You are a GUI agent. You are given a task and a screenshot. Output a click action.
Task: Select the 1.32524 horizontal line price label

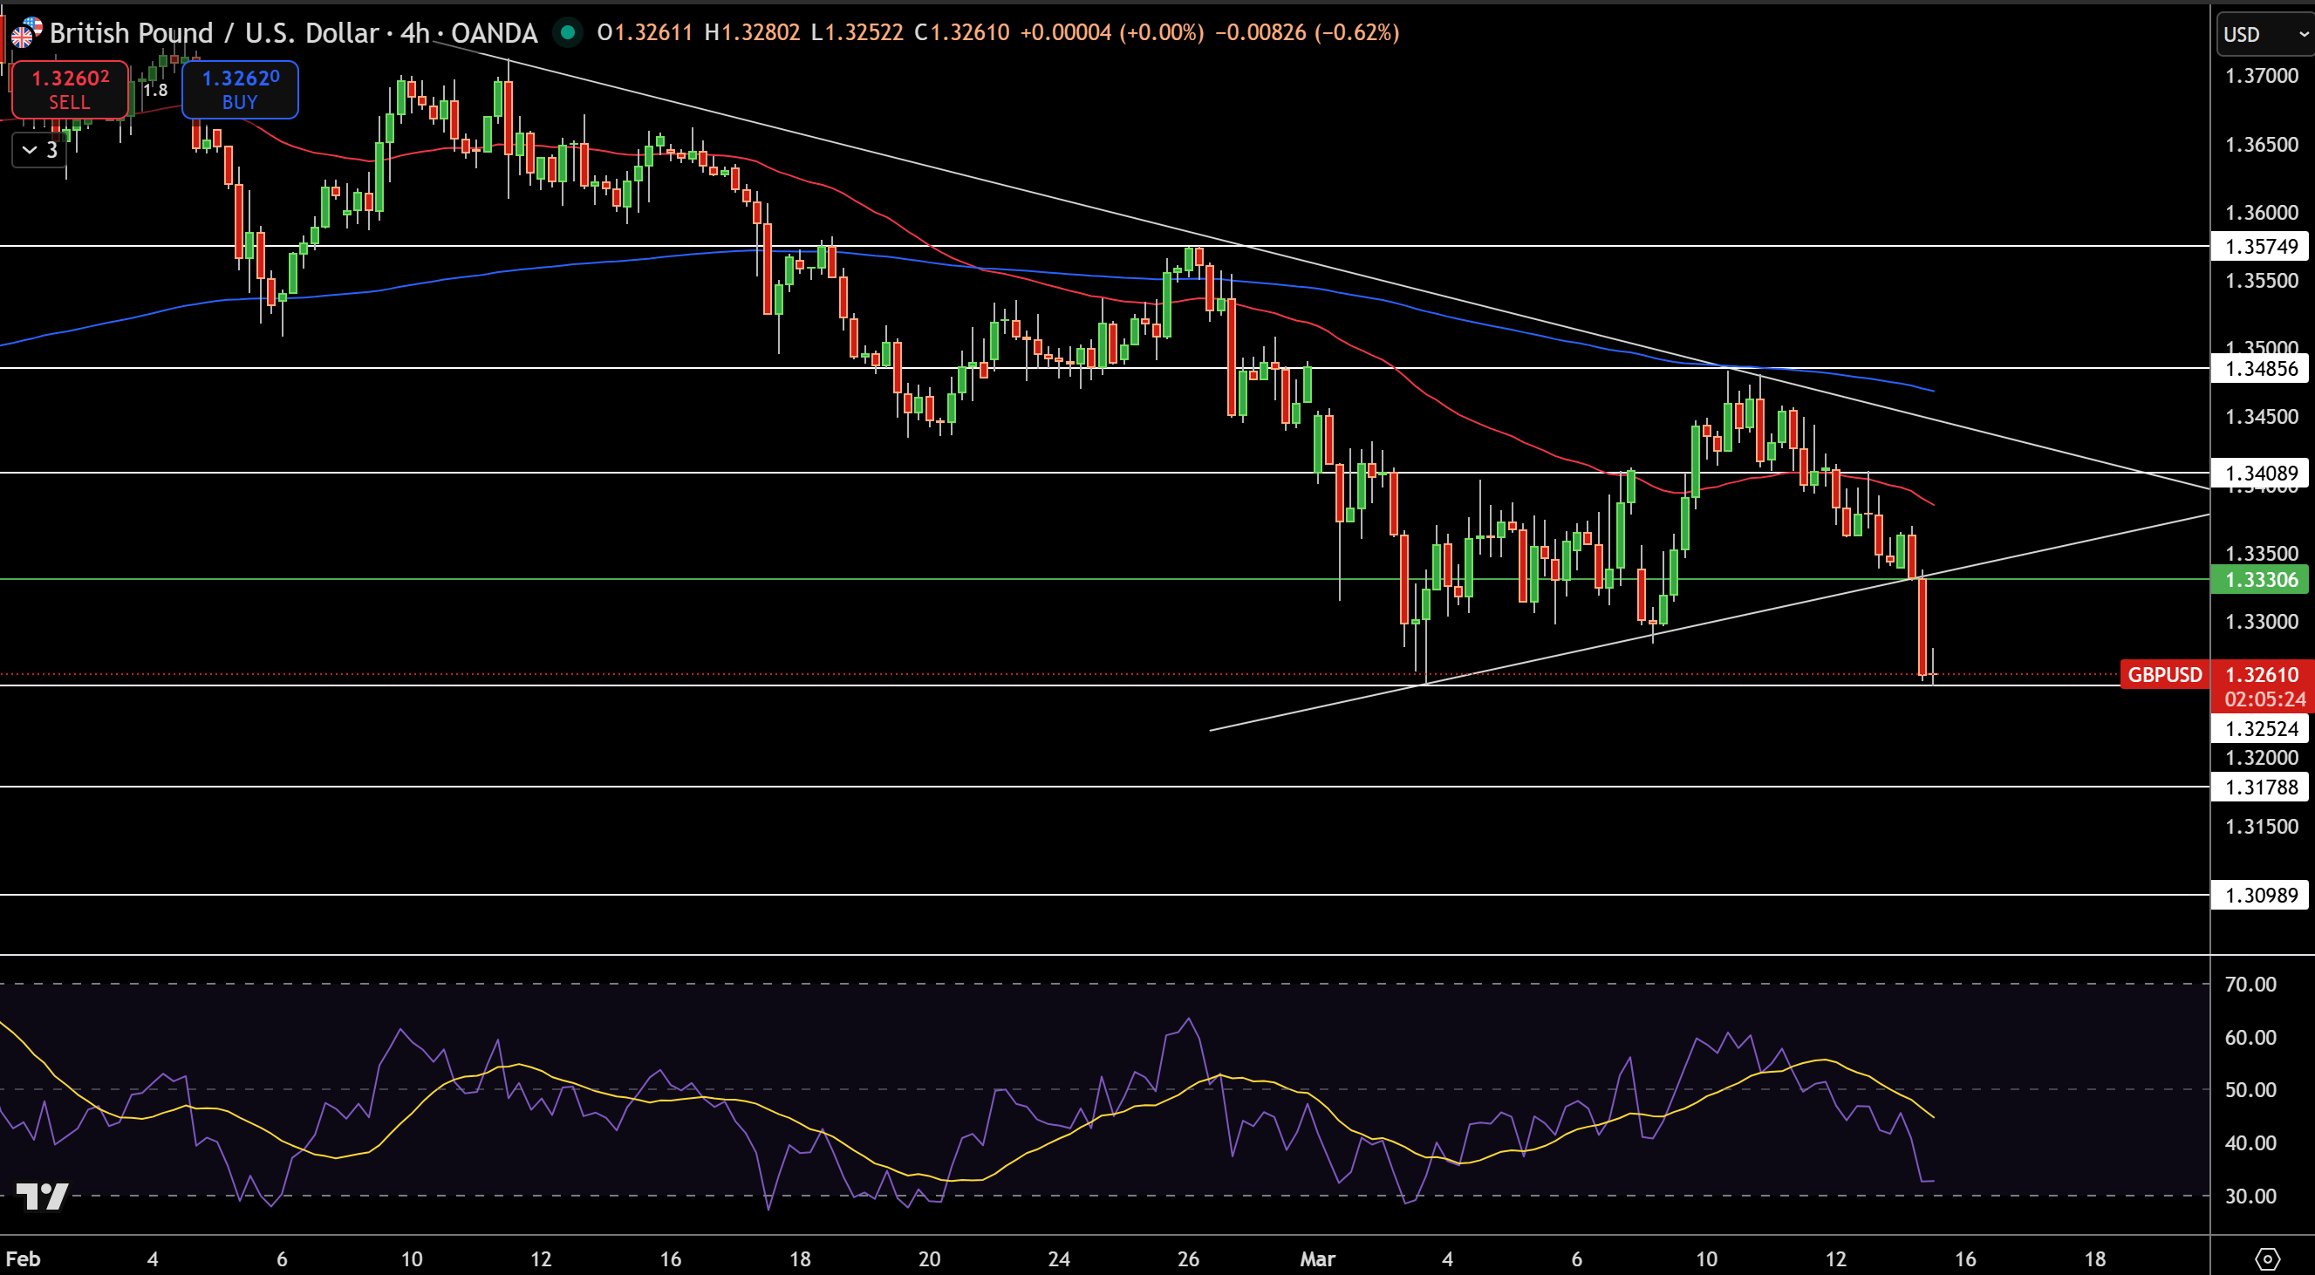[2259, 729]
